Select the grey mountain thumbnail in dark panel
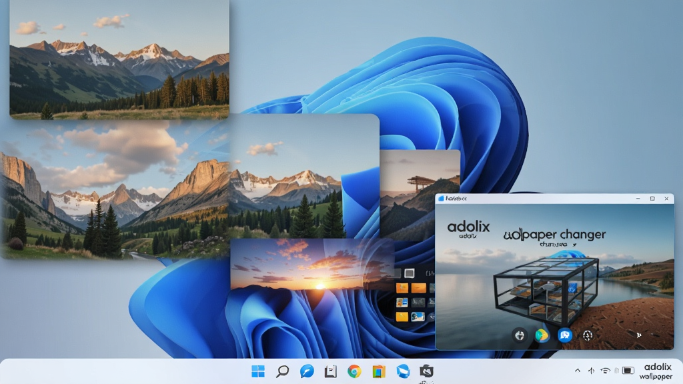 click(x=419, y=302)
